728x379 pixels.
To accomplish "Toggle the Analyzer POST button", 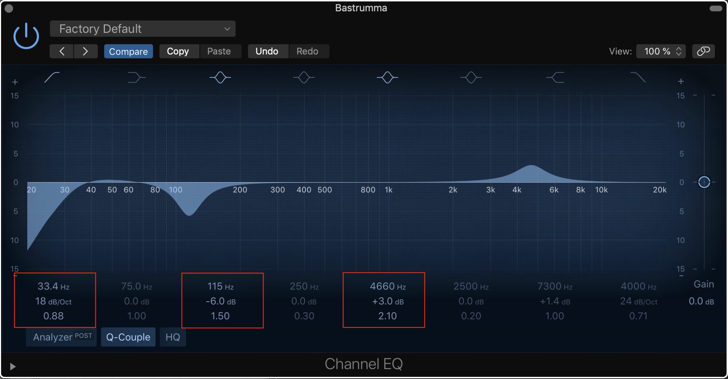I will point(62,337).
